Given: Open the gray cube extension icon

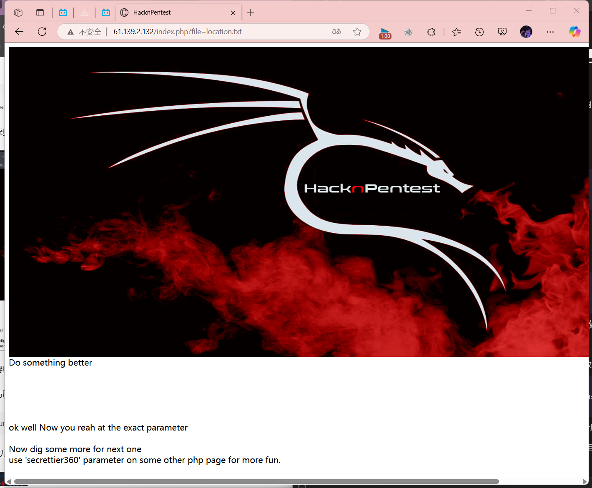Looking at the screenshot, I should [409, 32].
